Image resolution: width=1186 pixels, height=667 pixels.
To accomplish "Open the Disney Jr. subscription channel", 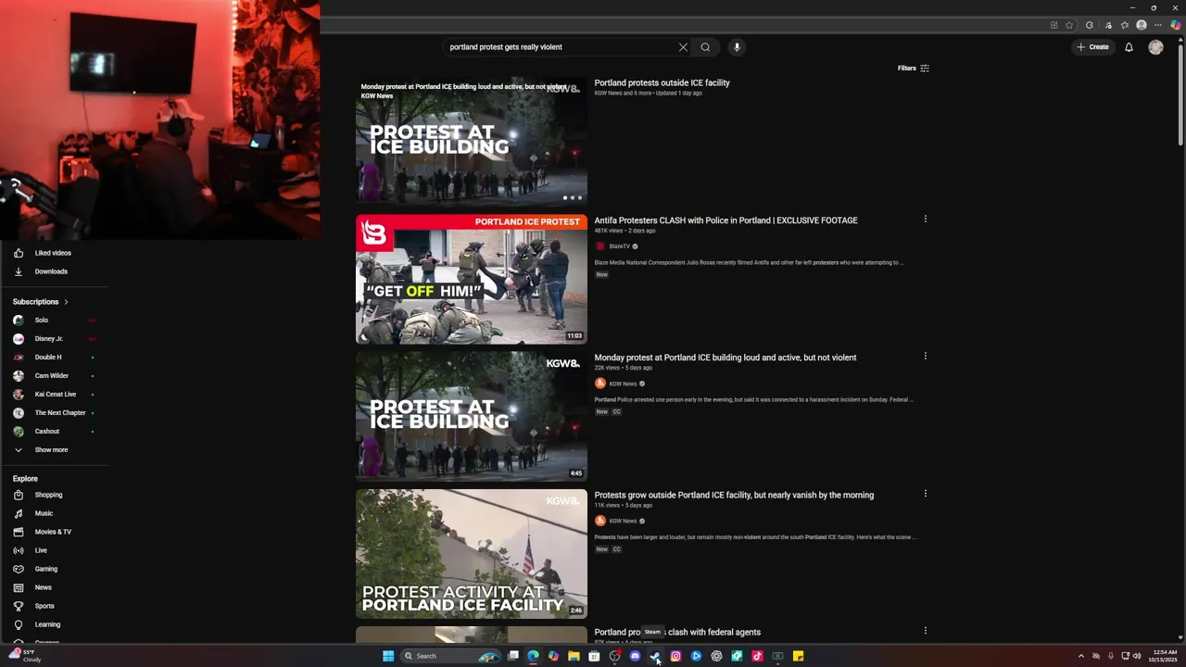I will 49,339.
